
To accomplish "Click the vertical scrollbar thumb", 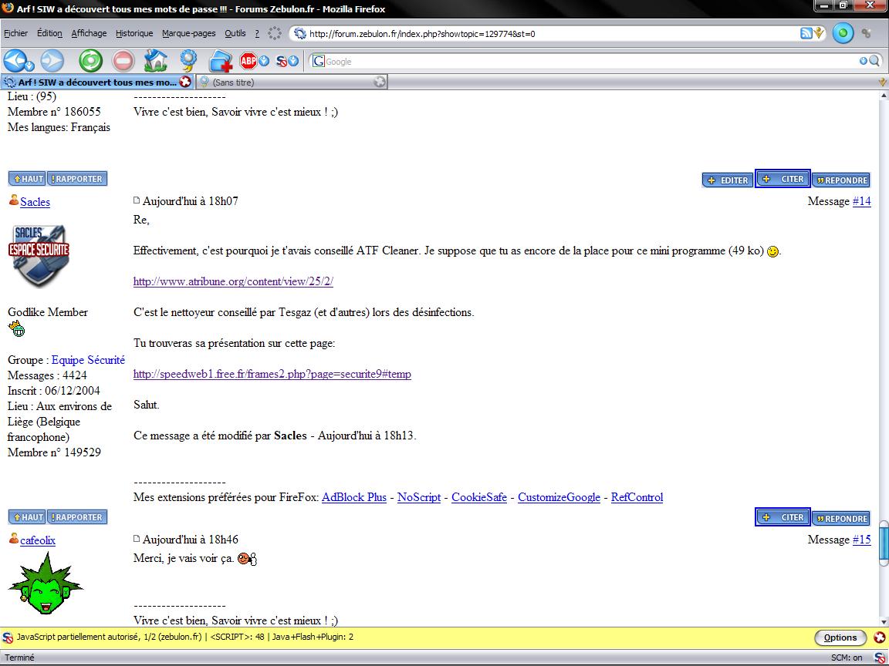I will point(883,543).
